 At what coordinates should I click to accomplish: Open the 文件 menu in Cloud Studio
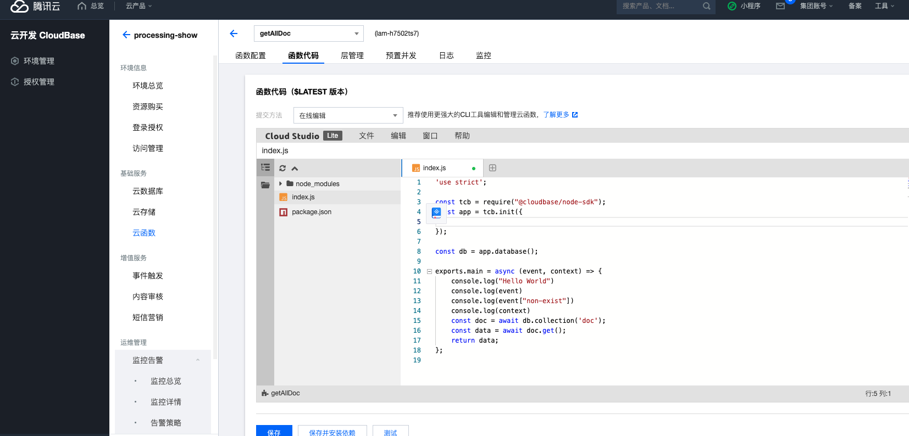[x=367, y=136]
